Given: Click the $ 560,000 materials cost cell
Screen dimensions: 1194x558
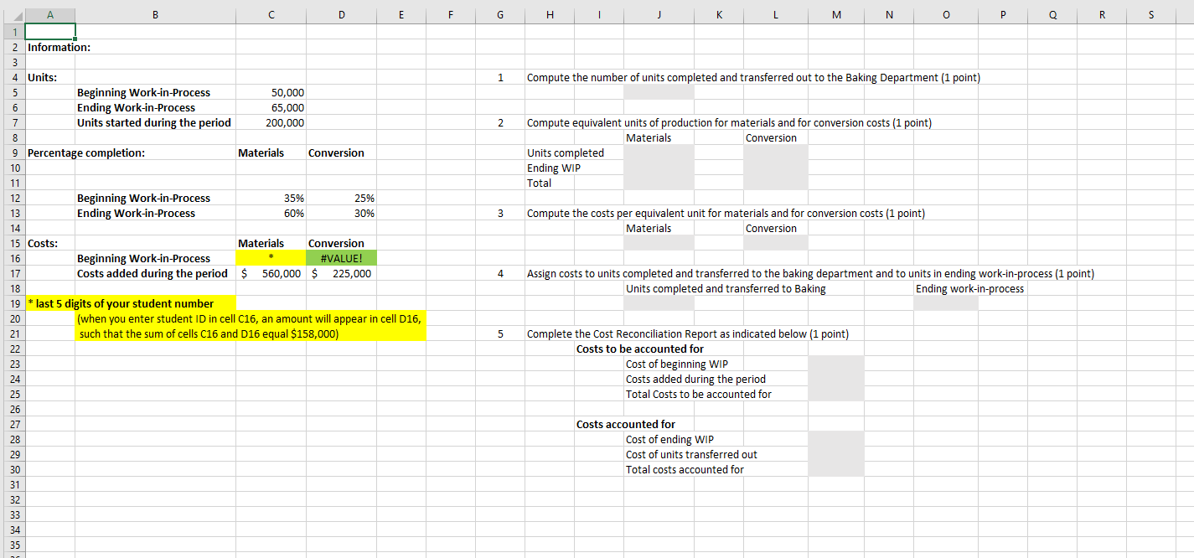Looking at the screenshot, I should [x=271, y=273].
